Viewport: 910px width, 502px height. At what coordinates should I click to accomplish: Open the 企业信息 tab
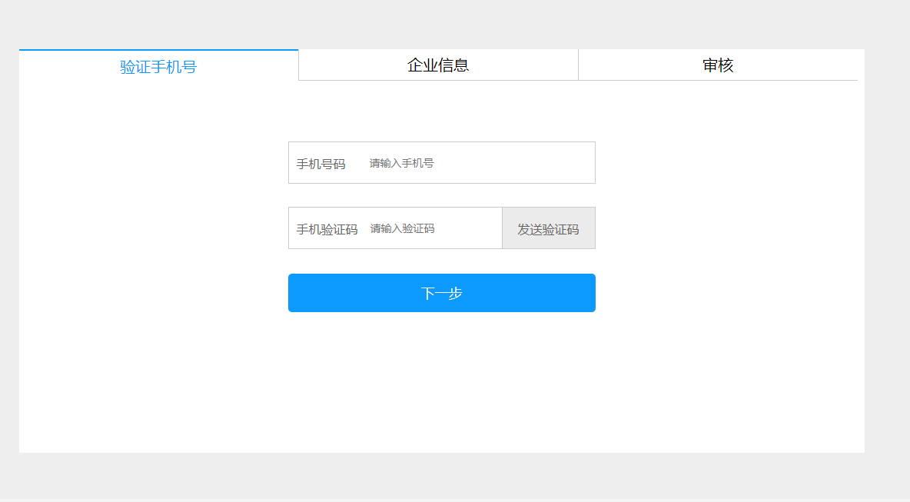click(x=438, y=65)
